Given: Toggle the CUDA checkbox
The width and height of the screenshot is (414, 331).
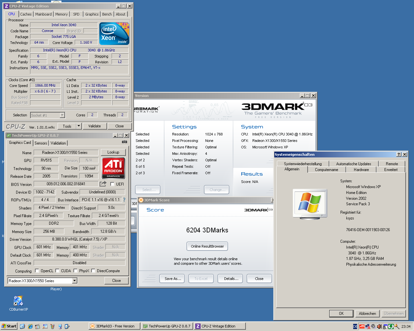Looking at the screenshot, I should (x=57, y=271).
